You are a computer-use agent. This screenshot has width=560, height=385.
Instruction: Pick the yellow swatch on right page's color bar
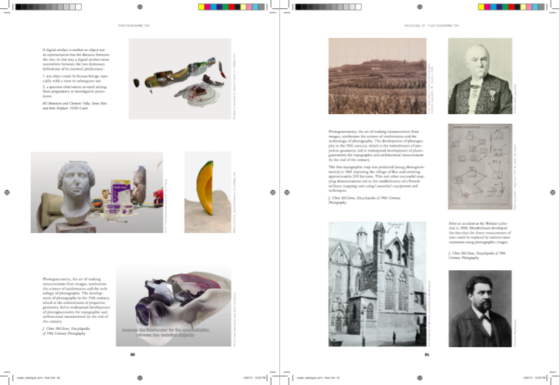click(482, 7)
